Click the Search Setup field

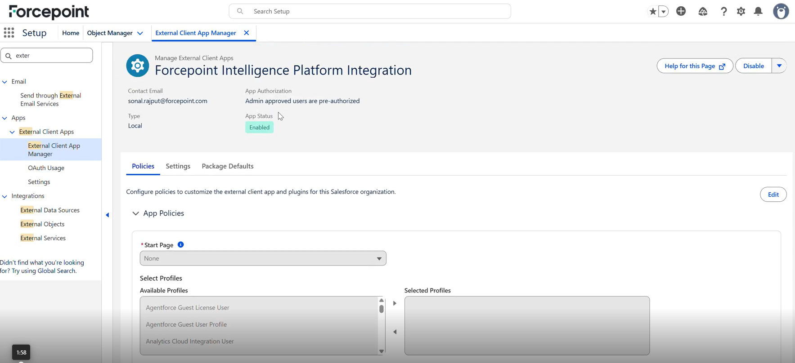pos(370,11)
